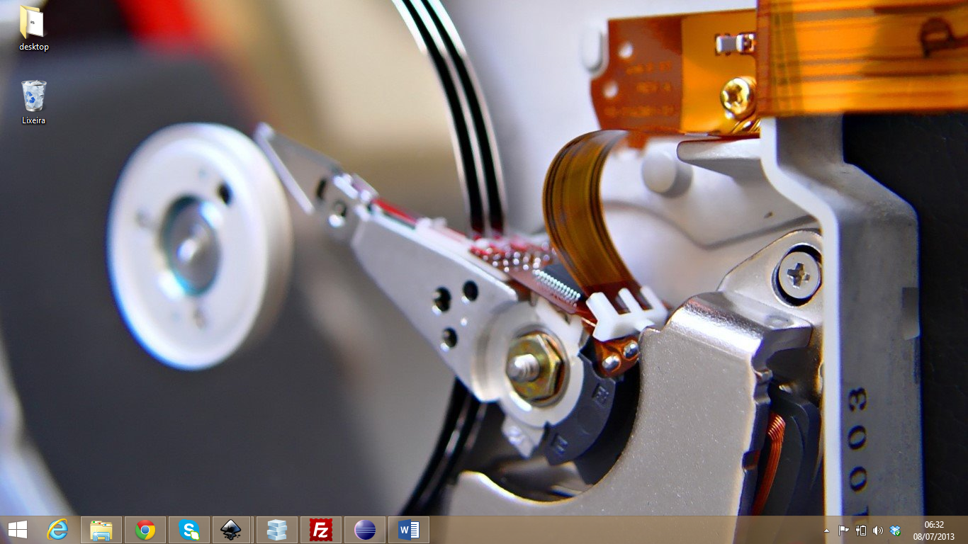Switch to Inkscape in the taskbar
The height and width of the screenshot is (544, 968).
(232, 530)
